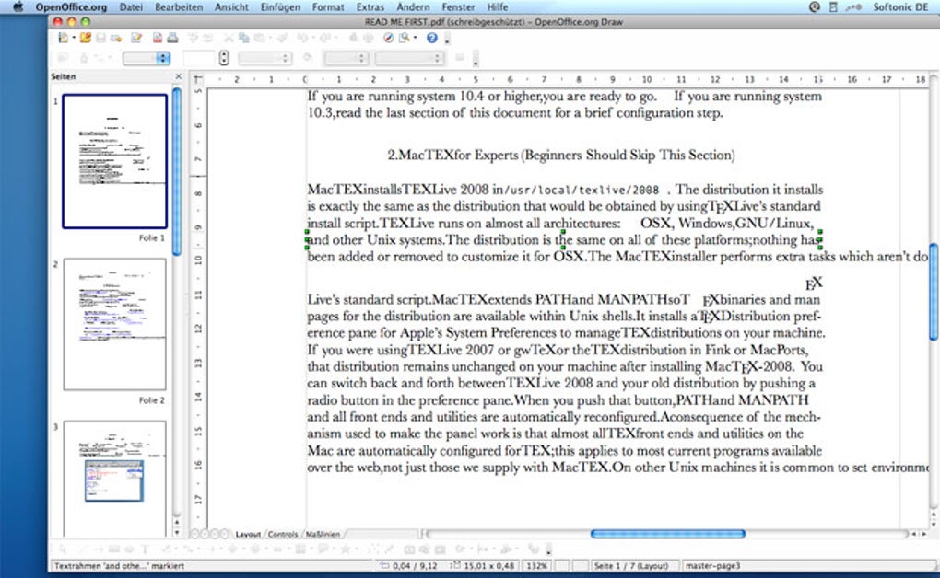
Task: Click the Paste clipboard icon
Action: 259,38
